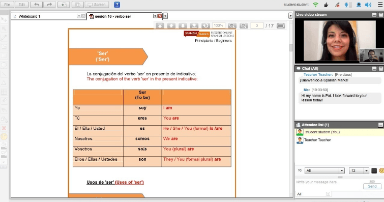Check the green network connection icon
This screenshot has height=202, width=384.
pos(315,5)
